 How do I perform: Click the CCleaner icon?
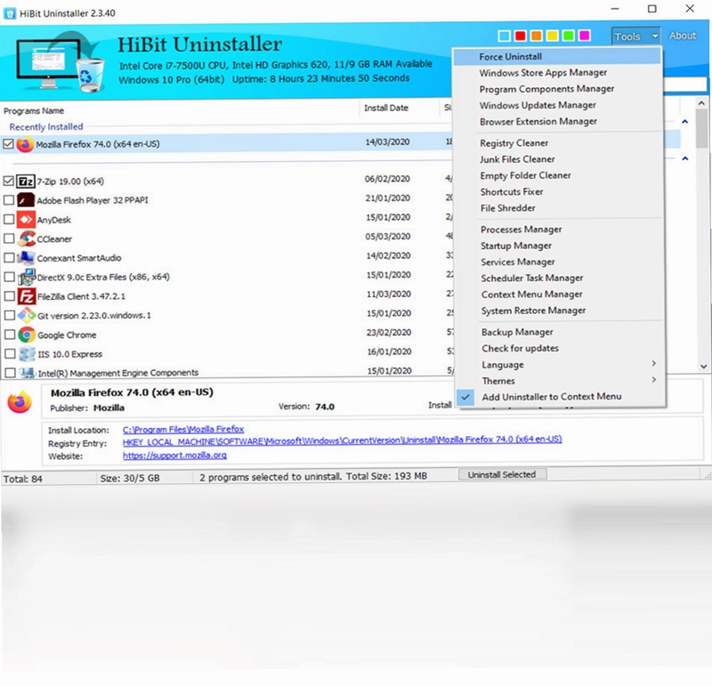(27, 238)
